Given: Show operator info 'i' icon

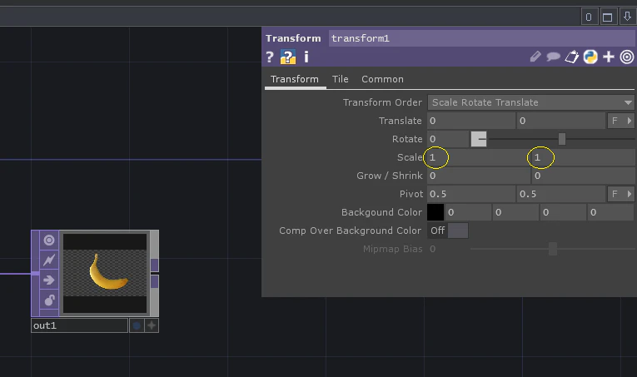Looking at the screenshot, I should tap(306, 57).
